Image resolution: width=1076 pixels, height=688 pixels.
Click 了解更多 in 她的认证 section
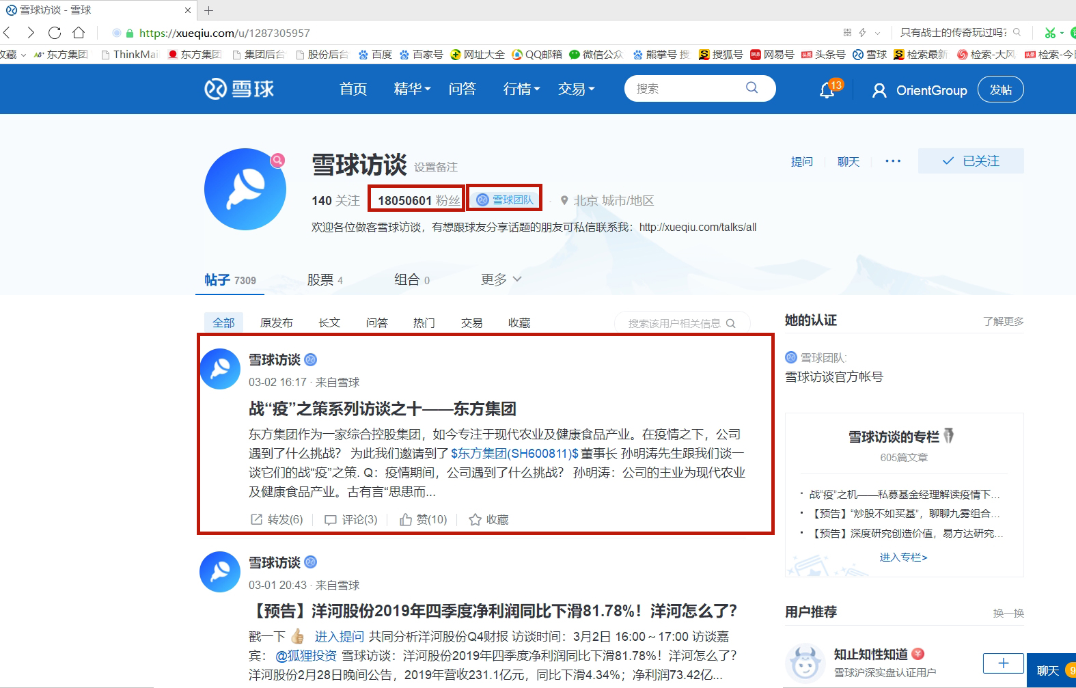[1003, 321]
